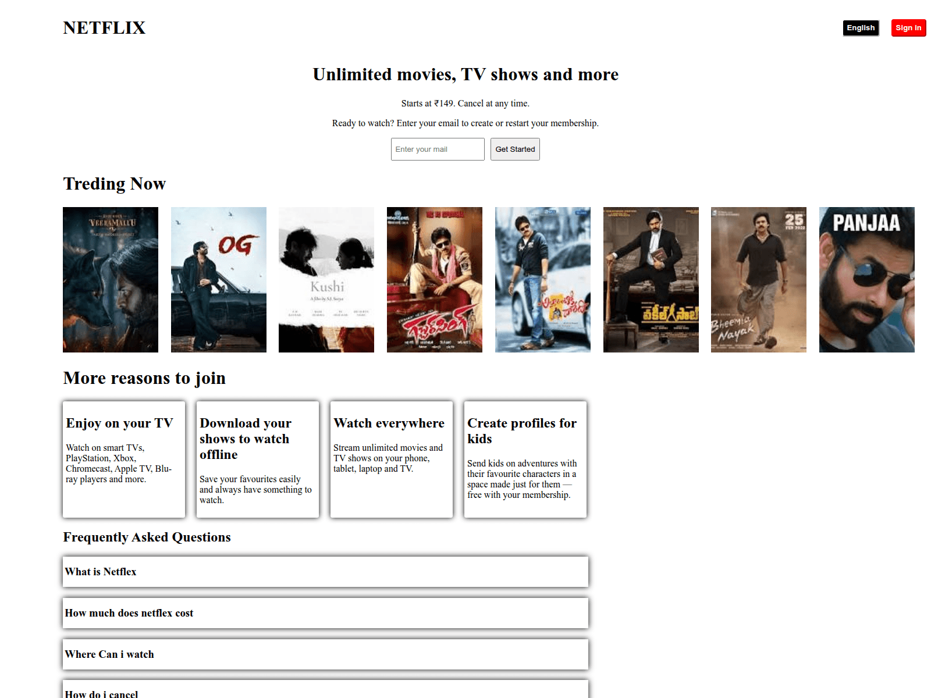Open the OG movie poster
This screenshot has width=931, height=698.
[x=219, y=280]
